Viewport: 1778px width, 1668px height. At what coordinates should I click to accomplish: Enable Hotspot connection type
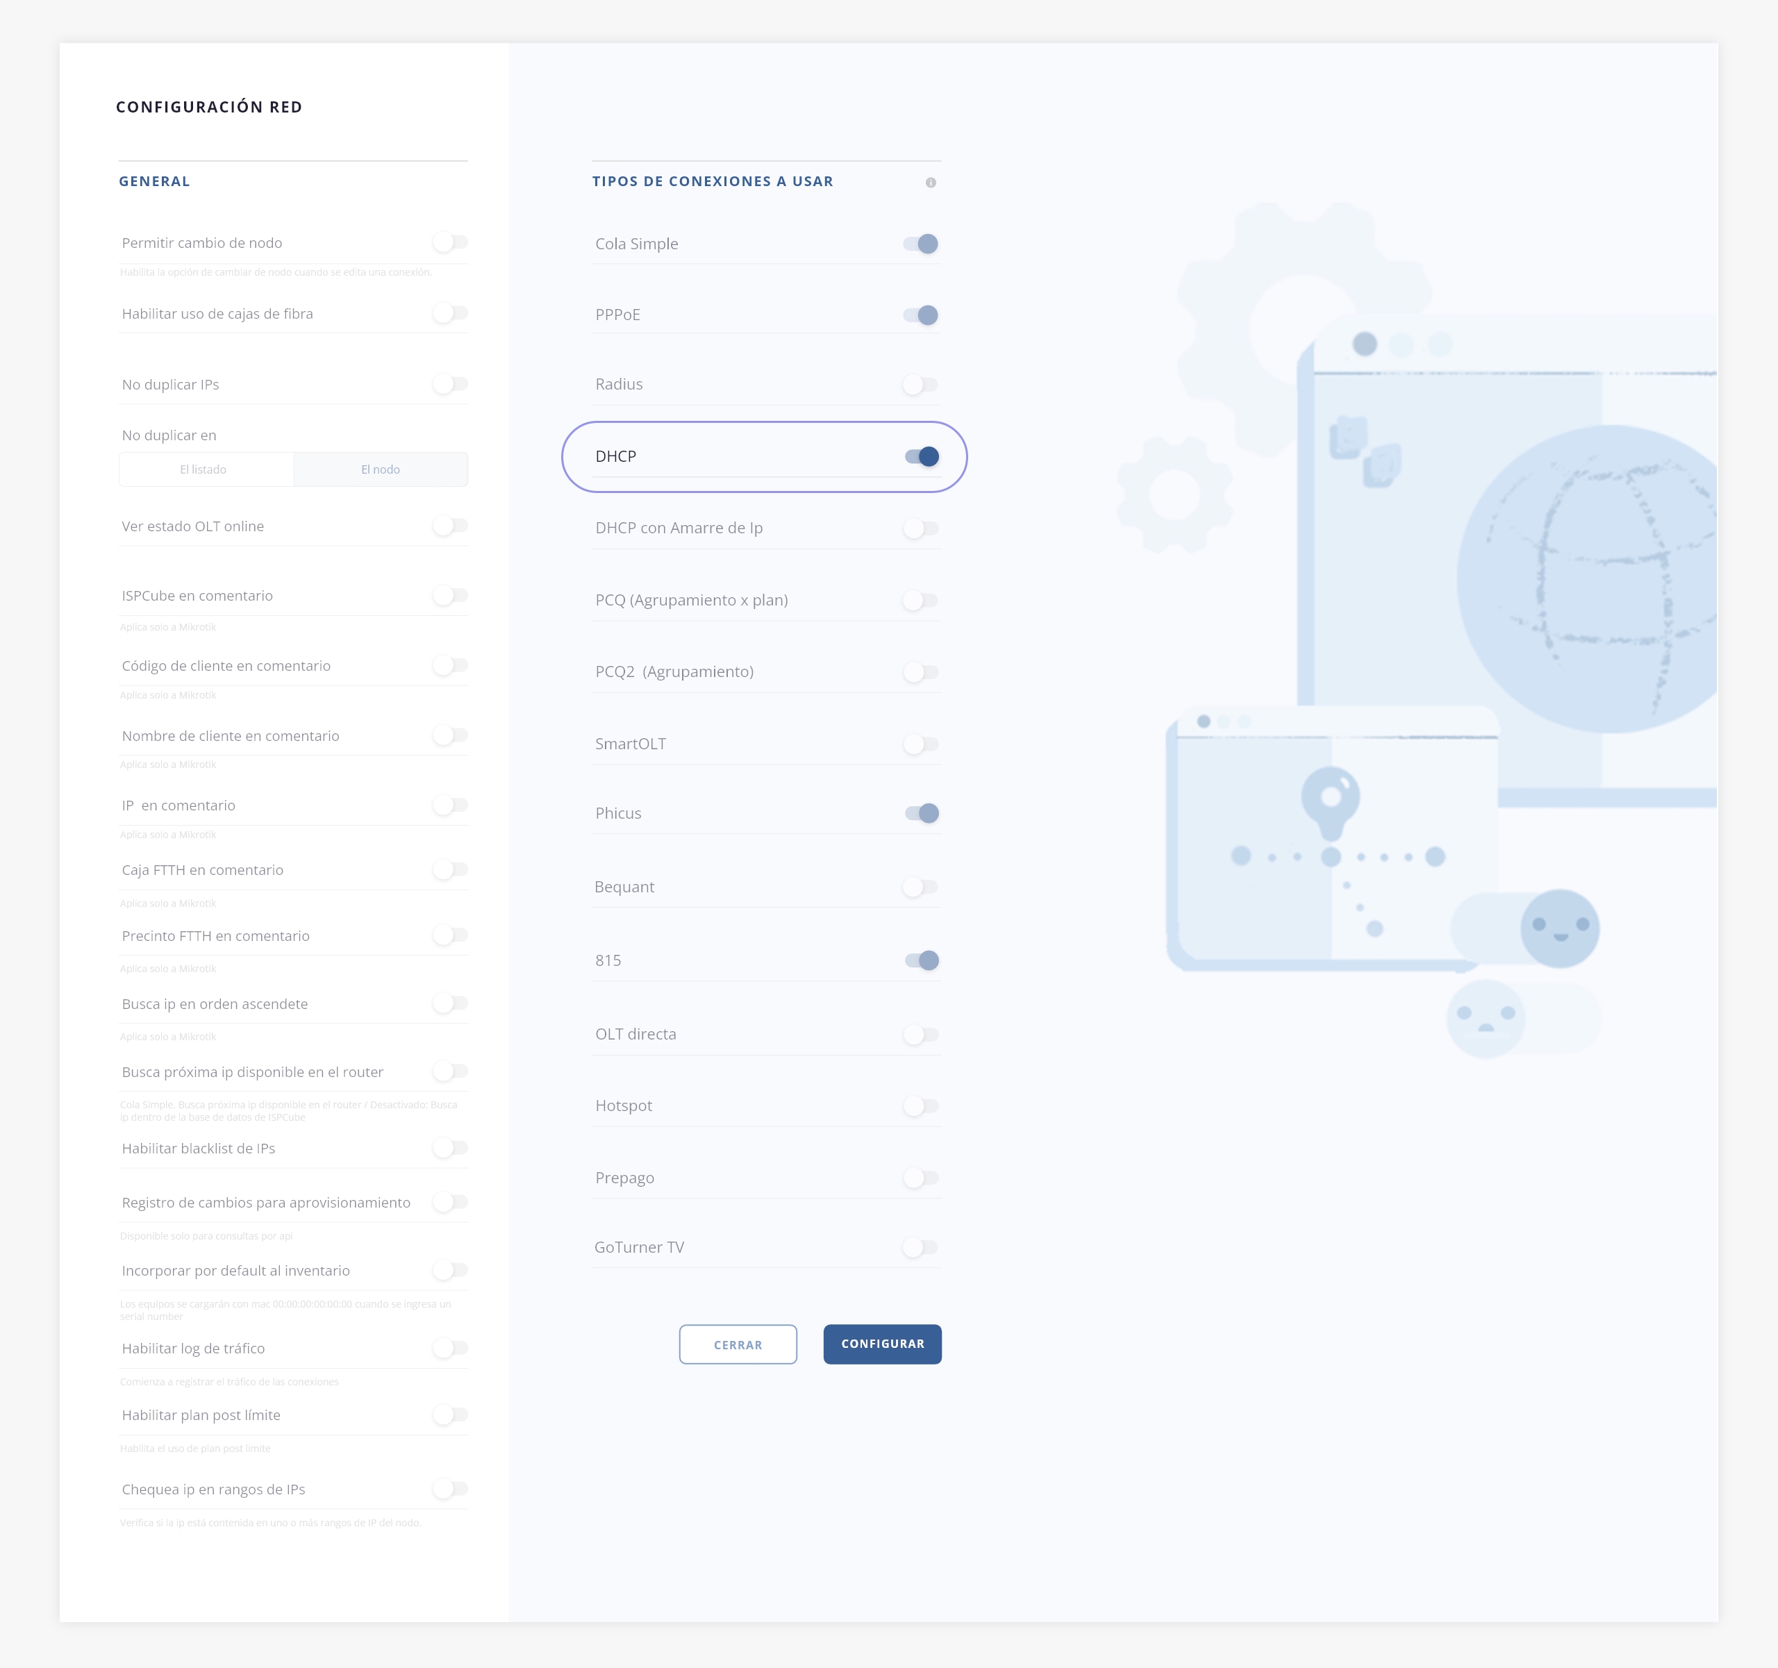pos(920,1106)
